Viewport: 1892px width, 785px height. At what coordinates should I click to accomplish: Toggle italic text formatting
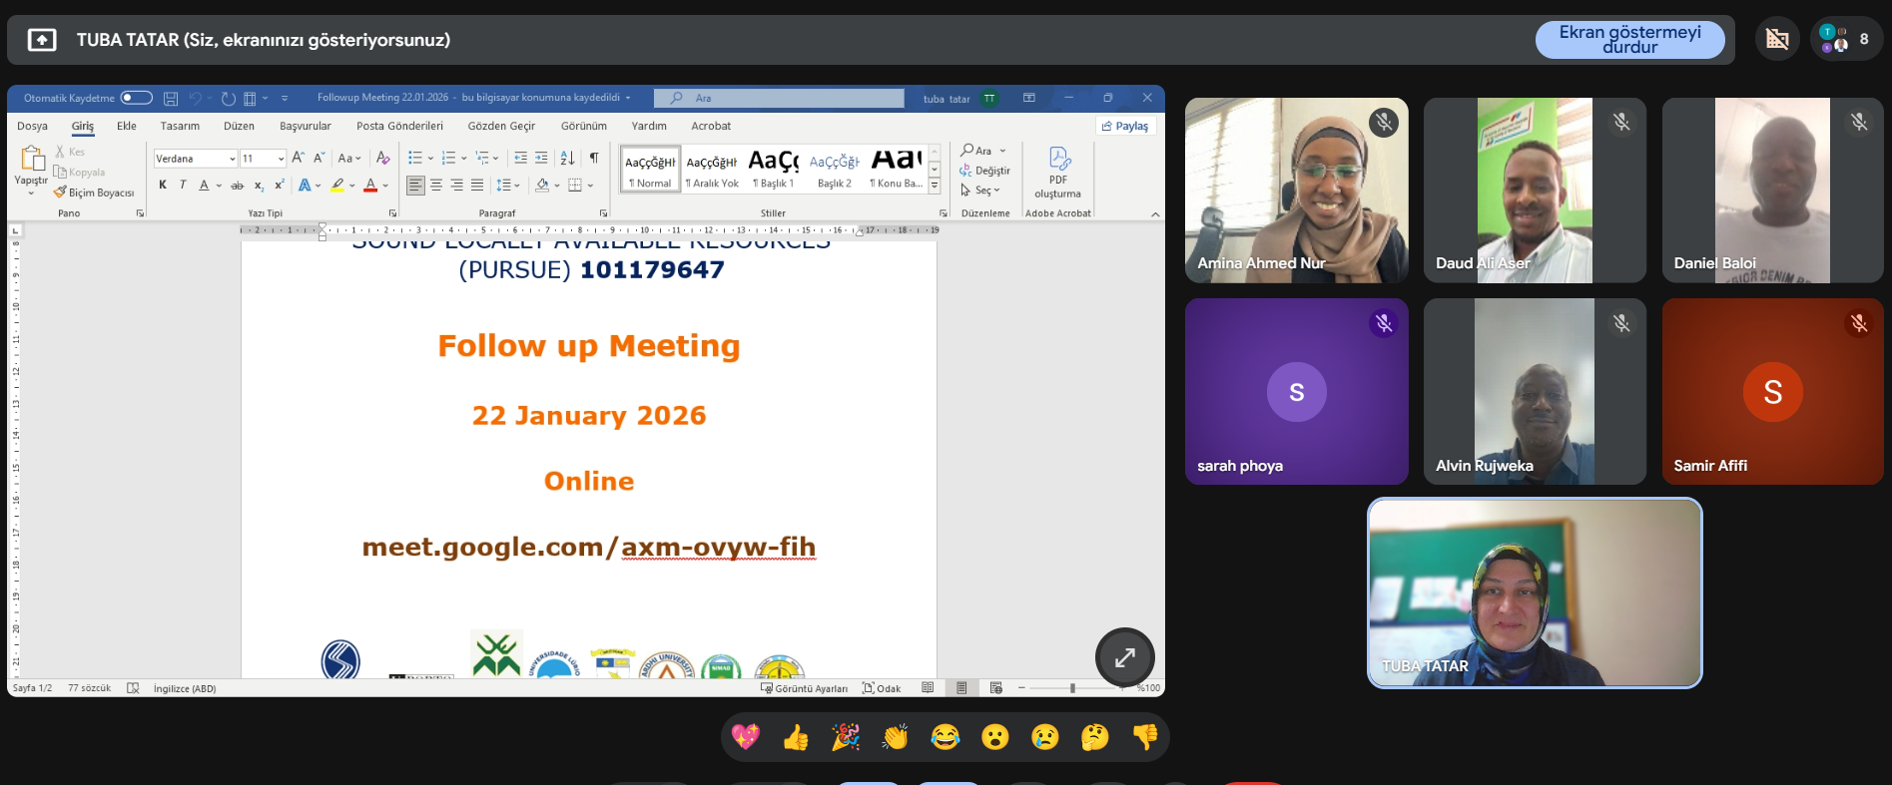(183, 185)
